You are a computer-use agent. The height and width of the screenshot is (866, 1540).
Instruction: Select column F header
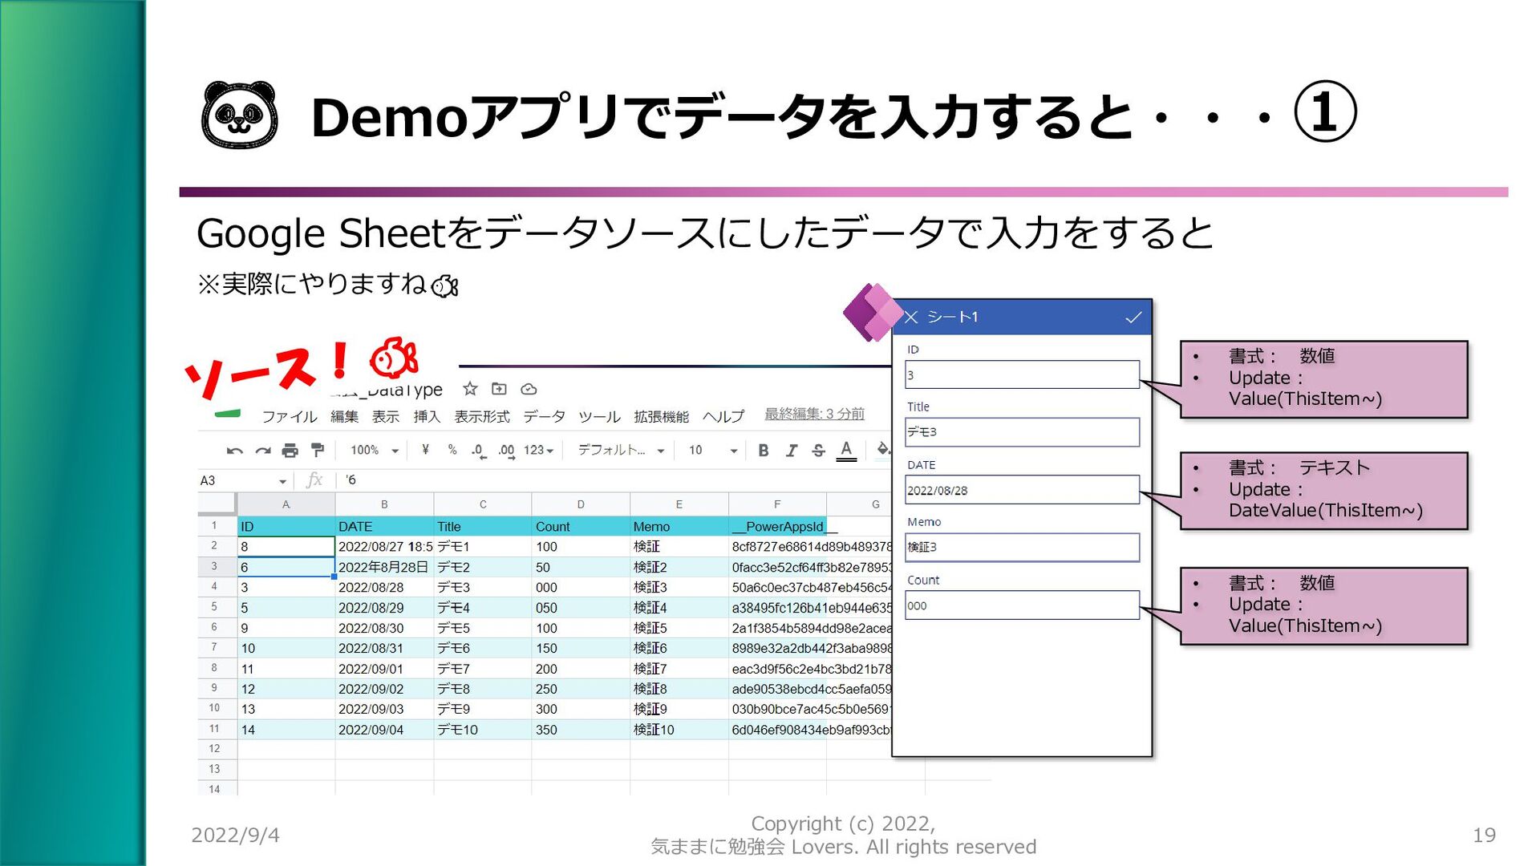pos(777,504)
